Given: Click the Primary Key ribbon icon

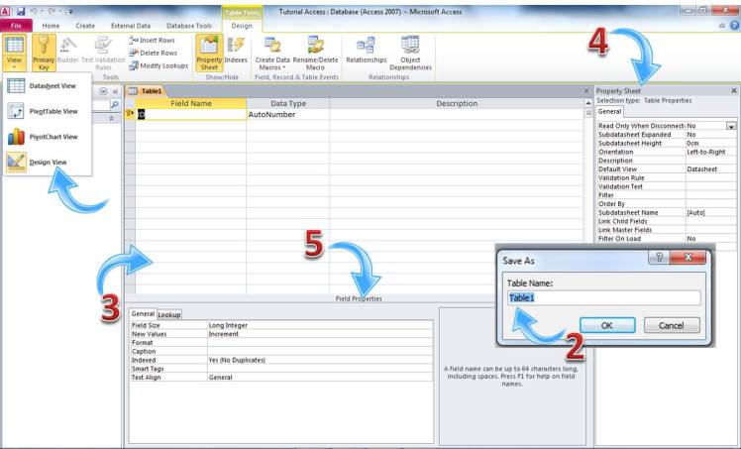Looking at the screenshot, I should [x=44, y=52].
